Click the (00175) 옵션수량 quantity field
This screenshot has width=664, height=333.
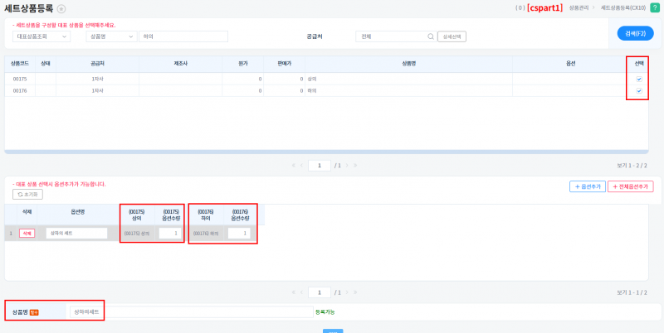(x=170, y=234)
